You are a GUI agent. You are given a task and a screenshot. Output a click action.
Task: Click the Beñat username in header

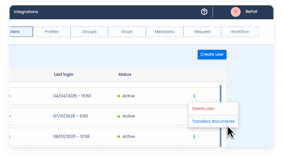[x=251, y=12]
